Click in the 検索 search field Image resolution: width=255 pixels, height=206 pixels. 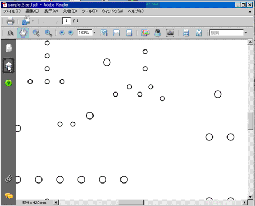click(226, 33)
